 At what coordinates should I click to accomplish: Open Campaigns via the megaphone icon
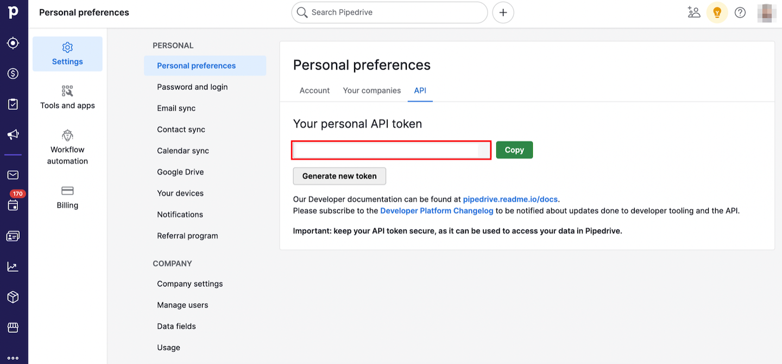point(13,135)
